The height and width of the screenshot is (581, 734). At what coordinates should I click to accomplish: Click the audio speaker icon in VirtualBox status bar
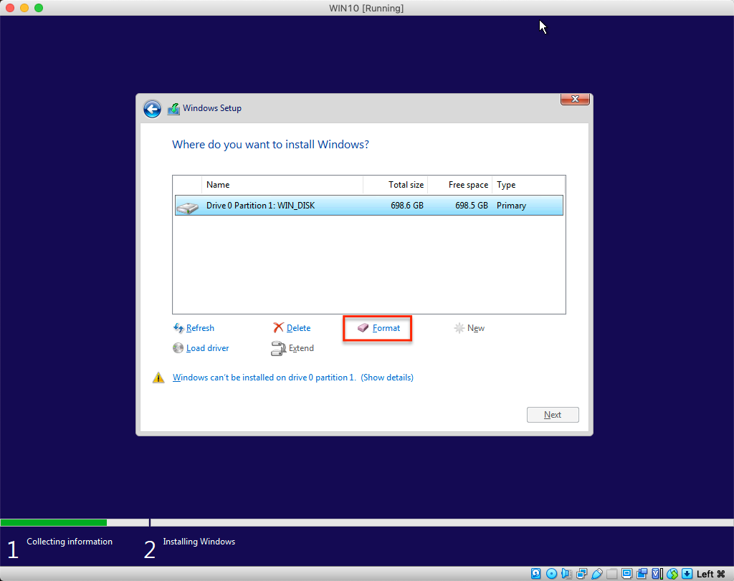(566, 574)
